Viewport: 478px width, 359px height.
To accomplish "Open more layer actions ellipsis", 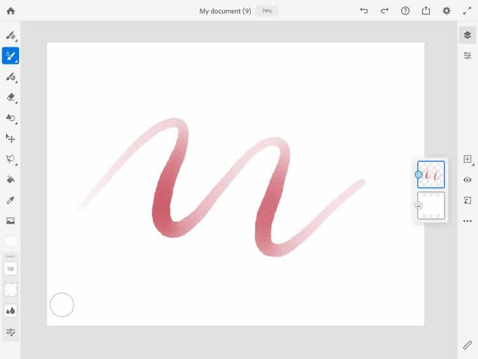I will click(x=467, y=221).
